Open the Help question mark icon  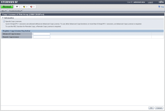point(159,7)
